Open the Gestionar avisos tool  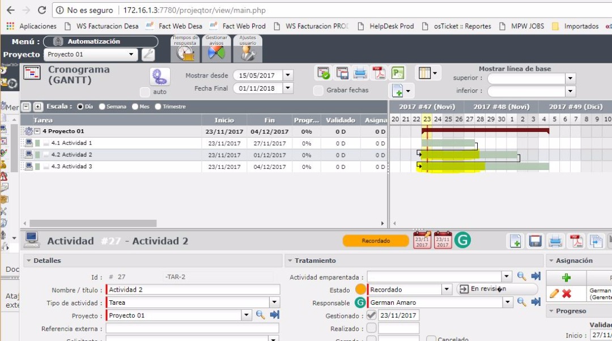pyautogui.click(x=216, y=50)
